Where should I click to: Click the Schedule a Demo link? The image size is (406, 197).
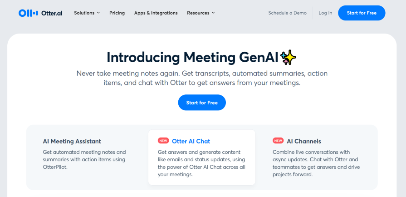(287, 13)
